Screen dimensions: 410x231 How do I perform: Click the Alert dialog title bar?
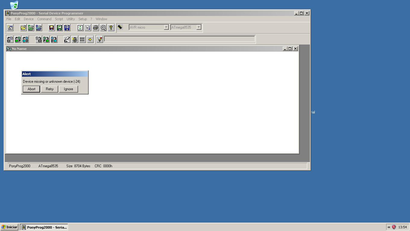(x=55, y=74)
